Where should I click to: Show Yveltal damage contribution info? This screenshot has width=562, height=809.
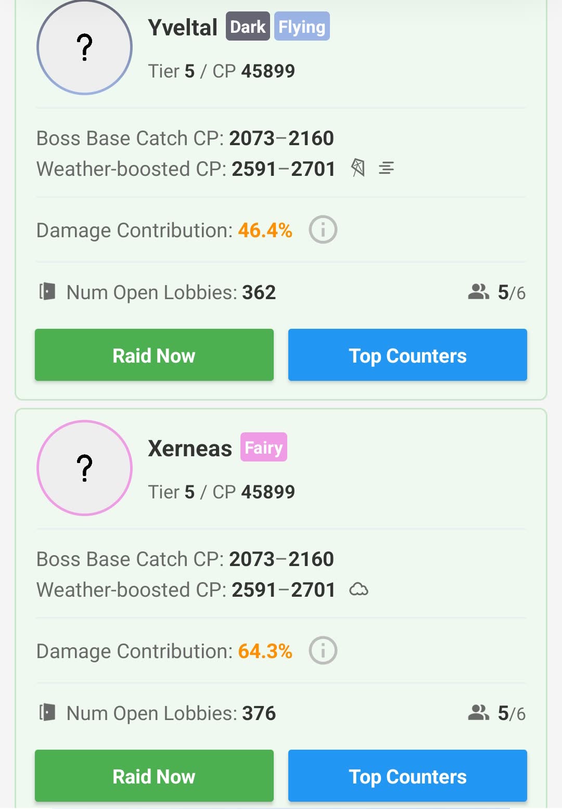click(323, 230)
